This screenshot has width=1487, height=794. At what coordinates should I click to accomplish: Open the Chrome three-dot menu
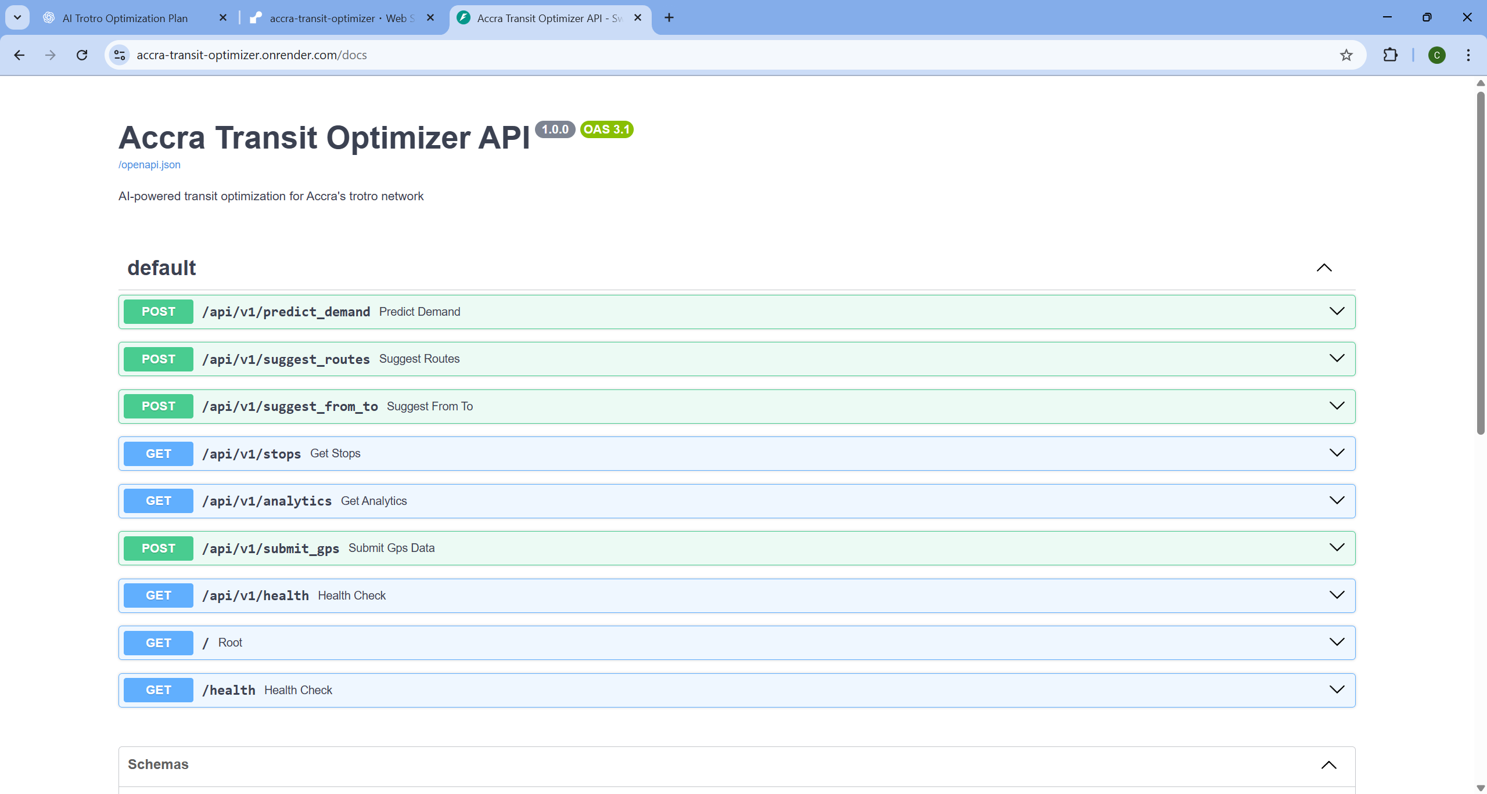tap(1468, 55)
